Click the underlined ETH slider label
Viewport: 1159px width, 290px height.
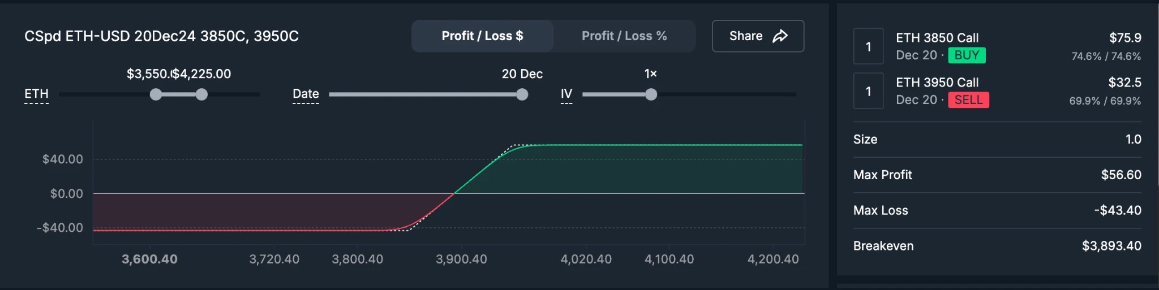(36, 94)
